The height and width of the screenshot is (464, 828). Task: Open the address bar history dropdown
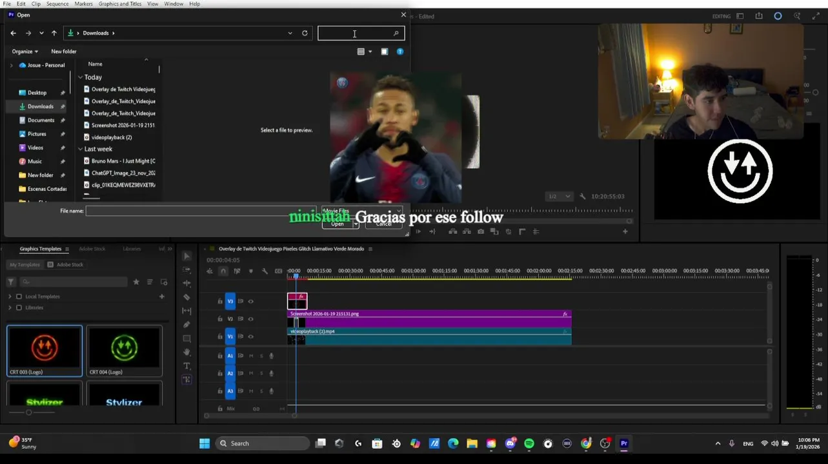point(290,33)
